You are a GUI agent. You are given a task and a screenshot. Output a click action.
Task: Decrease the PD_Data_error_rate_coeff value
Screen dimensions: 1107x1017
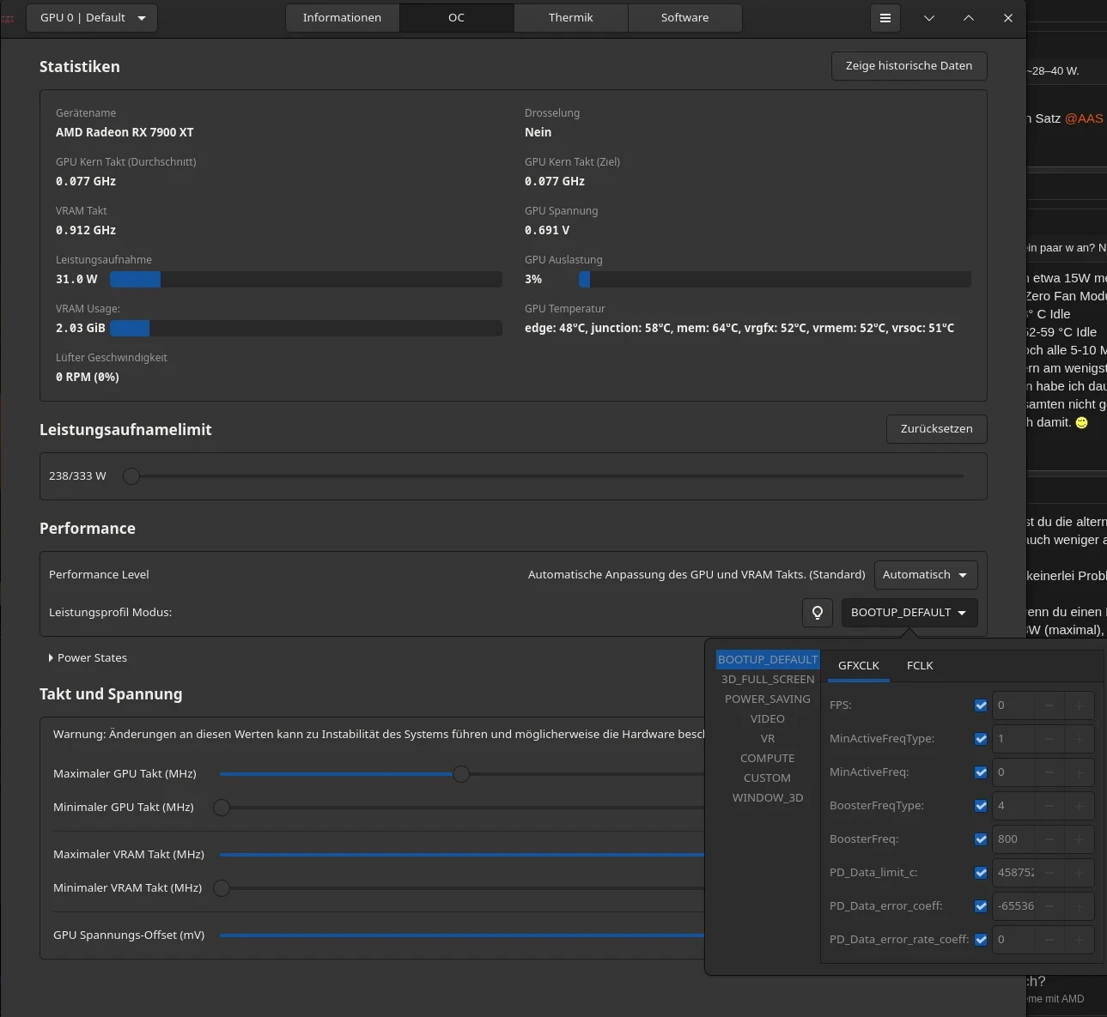(x=1049, y=940)
